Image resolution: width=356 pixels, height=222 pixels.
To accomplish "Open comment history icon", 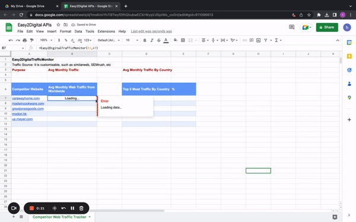I will pos(291,27).
